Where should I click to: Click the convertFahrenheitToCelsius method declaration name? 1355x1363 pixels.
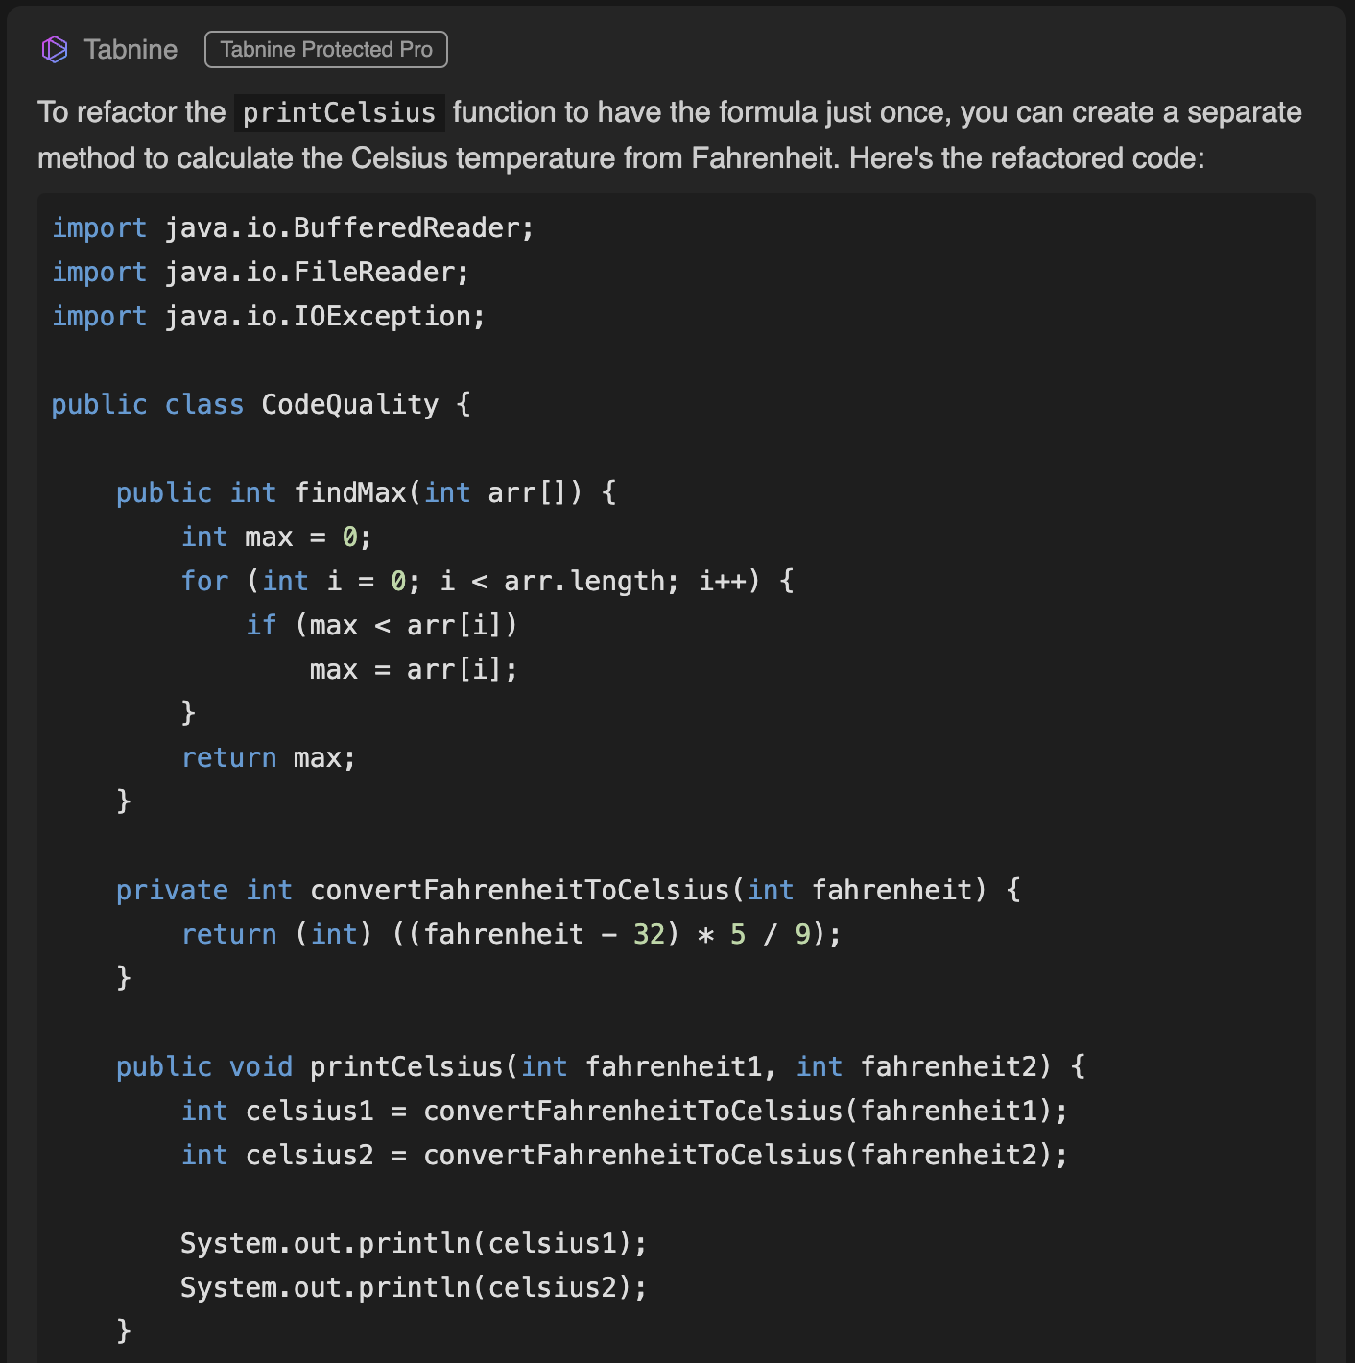[519, 890]
